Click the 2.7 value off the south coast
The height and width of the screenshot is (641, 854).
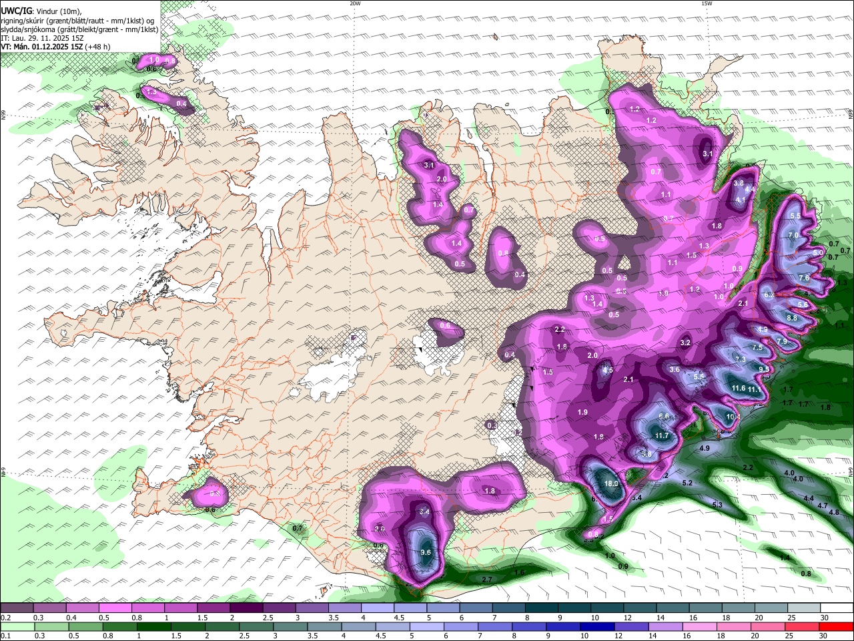click(487, 580)
